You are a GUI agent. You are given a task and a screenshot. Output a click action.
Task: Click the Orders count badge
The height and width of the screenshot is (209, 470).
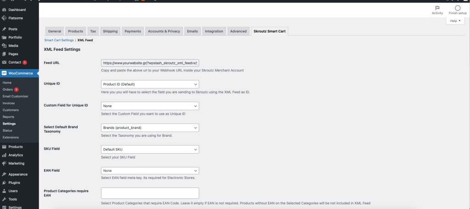(x=16, y=90)
